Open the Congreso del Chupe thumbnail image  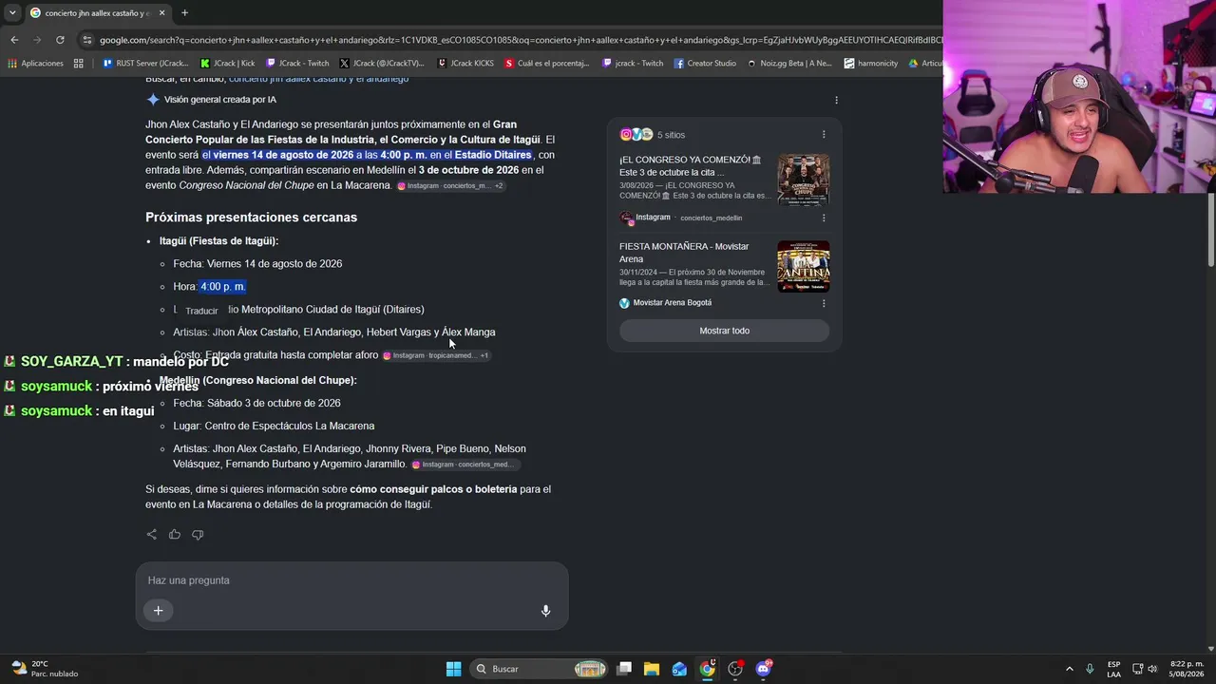(804, 180)
